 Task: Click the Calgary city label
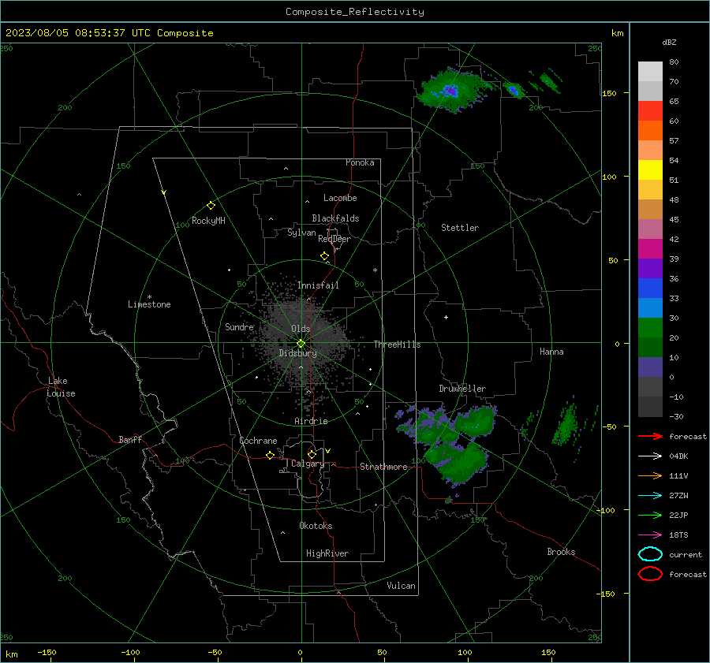[308, 464]
